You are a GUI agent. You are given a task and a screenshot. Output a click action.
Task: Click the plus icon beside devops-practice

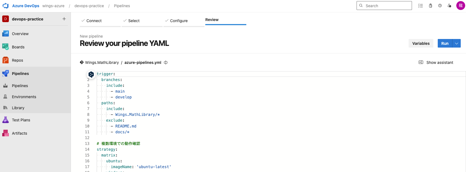click(x=64, y=19)
